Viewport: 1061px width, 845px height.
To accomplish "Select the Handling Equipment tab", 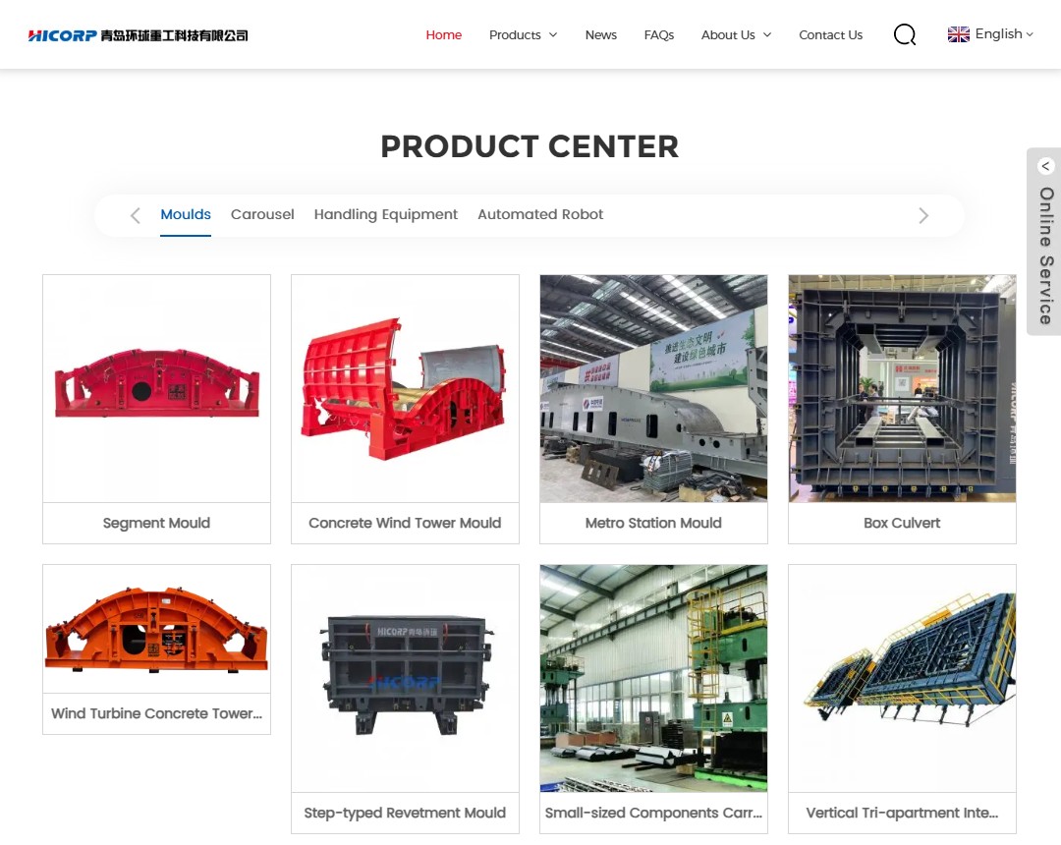I will (x=386, y=214).
